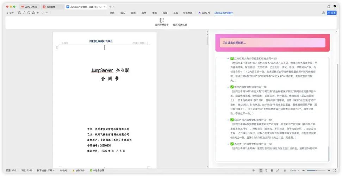Image resolution: width=342 pixels, height=176 pixels.
Task: Click the zoom-in plus icon
Action: (329, 171)
